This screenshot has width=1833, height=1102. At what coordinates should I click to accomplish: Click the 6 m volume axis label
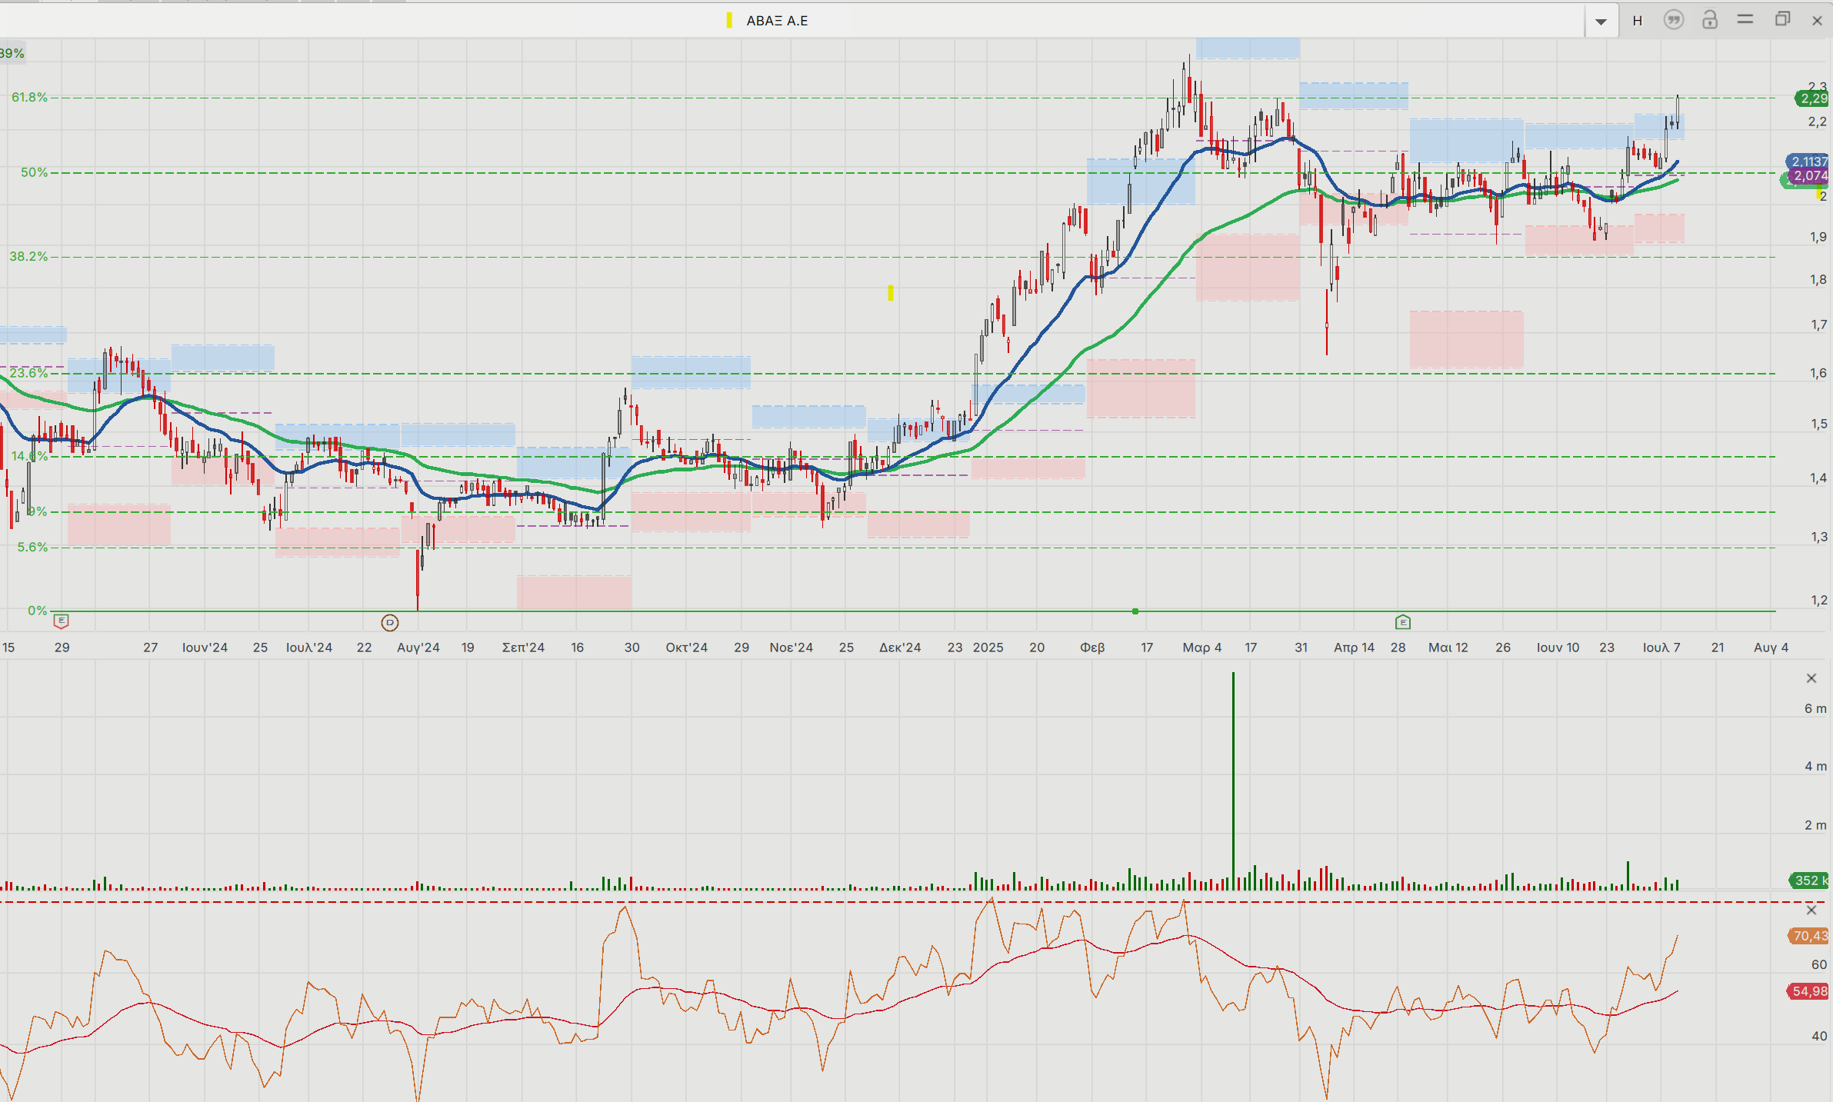pyautogui.click(x=1815, y=708)
